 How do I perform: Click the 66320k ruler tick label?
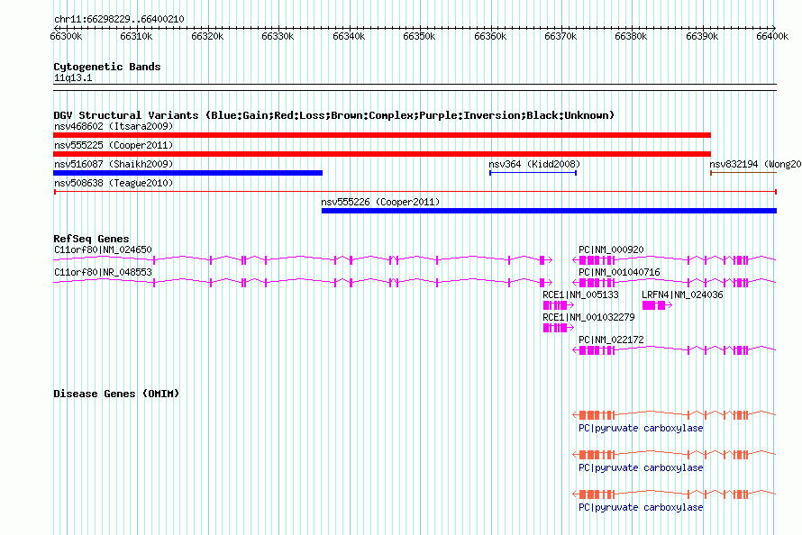[207, 36]
